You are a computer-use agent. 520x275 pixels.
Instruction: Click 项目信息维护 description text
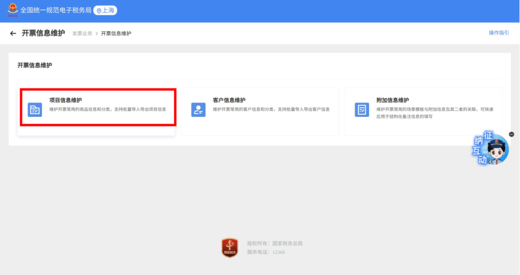tap(108, 109)
